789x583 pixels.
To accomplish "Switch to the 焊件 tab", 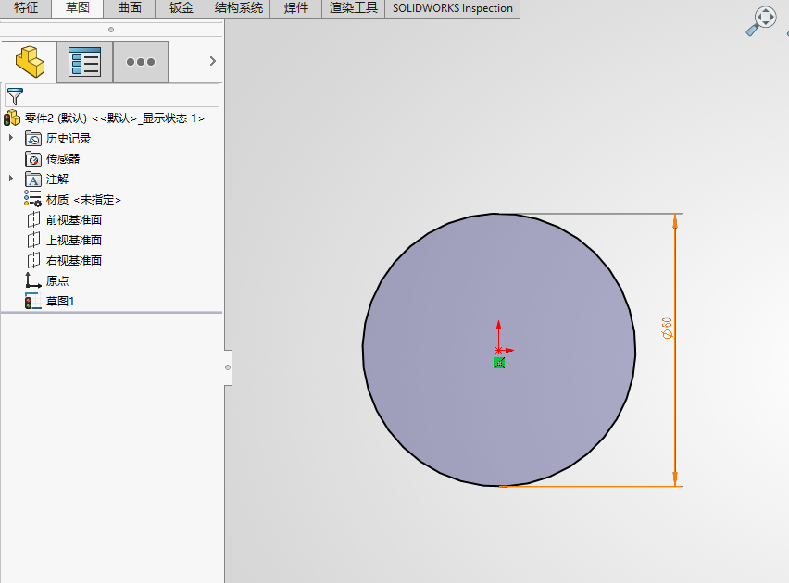I will 296,8.
